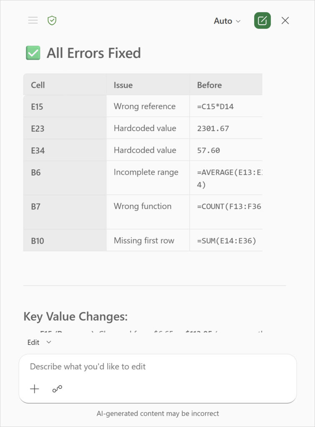Click the plus icon to add attachment
This screenshot has width=315, height=427.
(35, 389)
